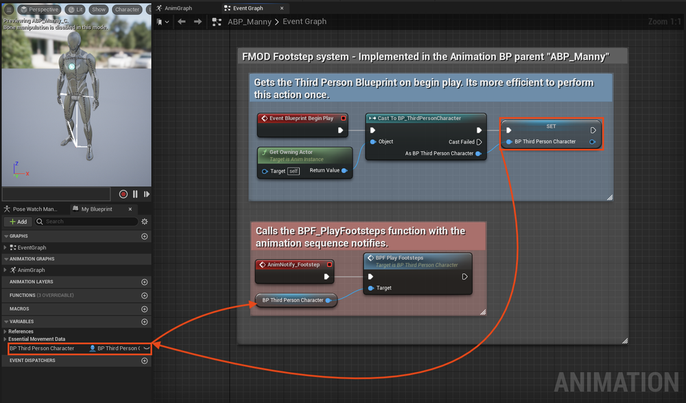Add a new function with plus icon
The width and height of the screenshot is (686, 403).
(144, 295)
